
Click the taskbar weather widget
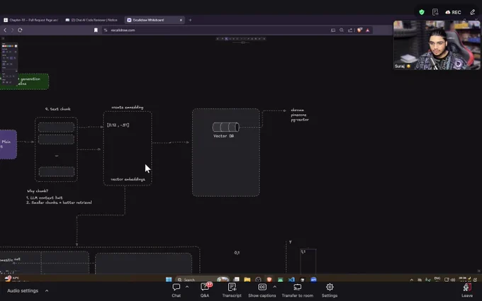12,279
